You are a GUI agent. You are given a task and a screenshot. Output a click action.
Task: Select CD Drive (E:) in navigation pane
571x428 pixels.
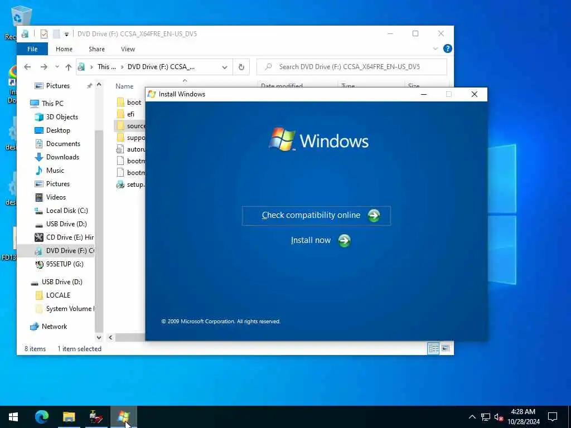pos(64,237)
